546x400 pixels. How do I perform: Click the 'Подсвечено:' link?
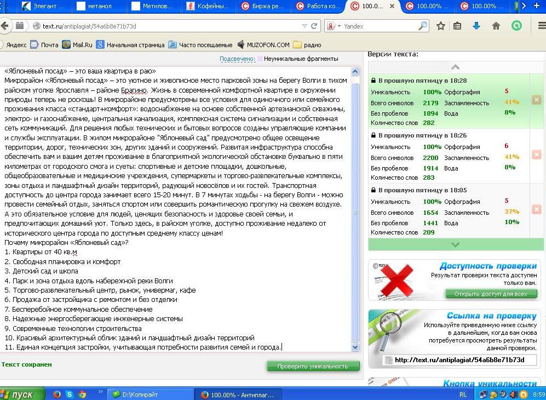238,59
